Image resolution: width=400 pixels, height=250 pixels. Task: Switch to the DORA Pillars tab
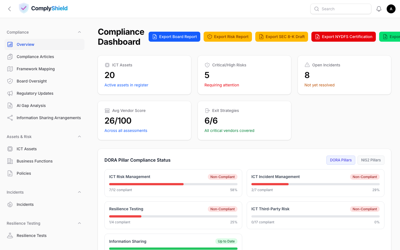(341, 160)
